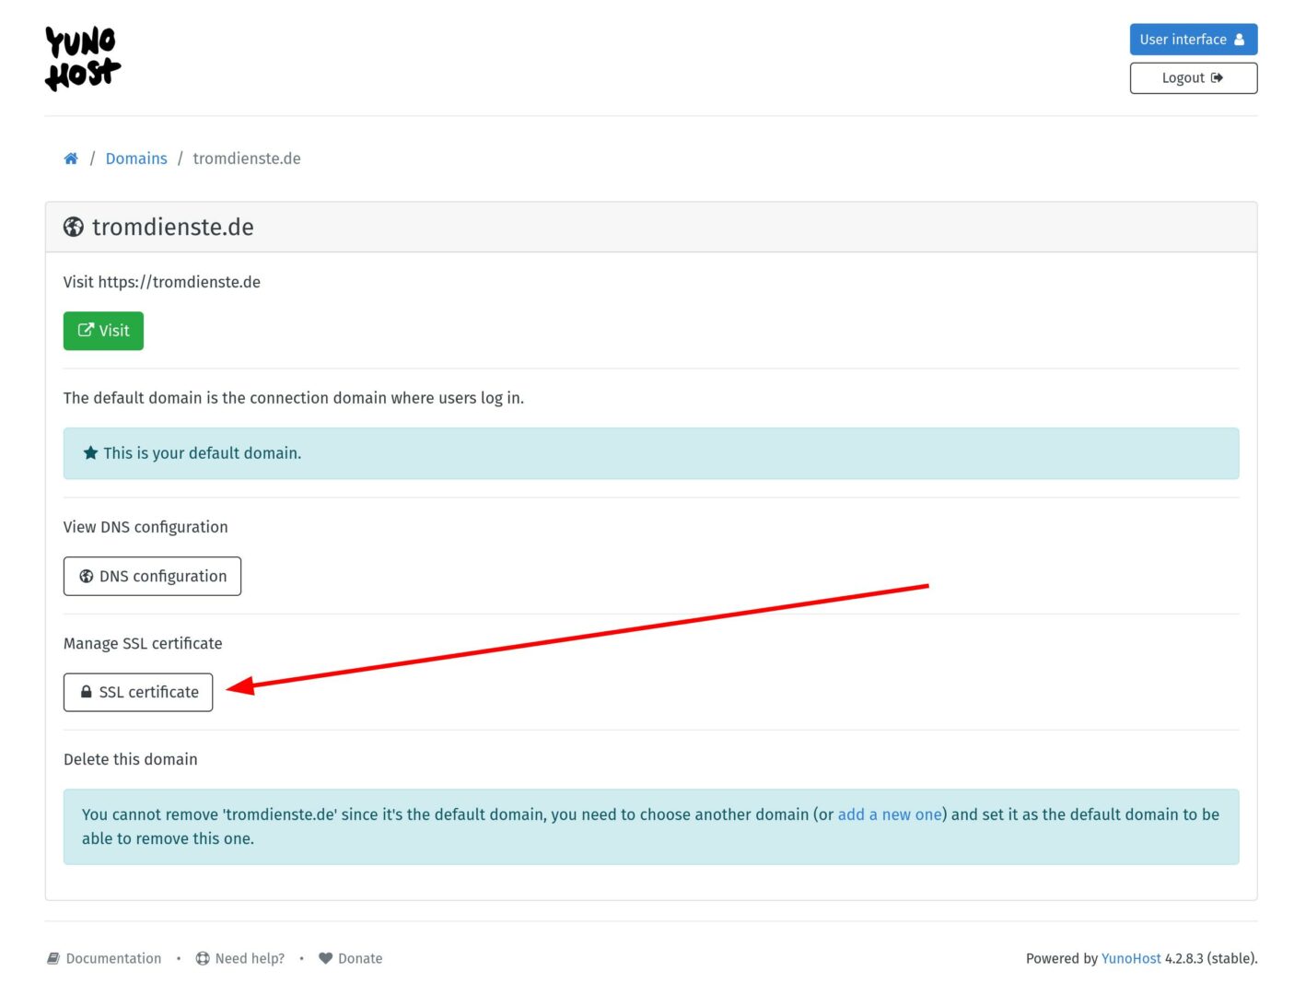This screenshot has width=1294, height=995.
Task: Click the globe icon on DNS configuration button
Action: [87, 576]
